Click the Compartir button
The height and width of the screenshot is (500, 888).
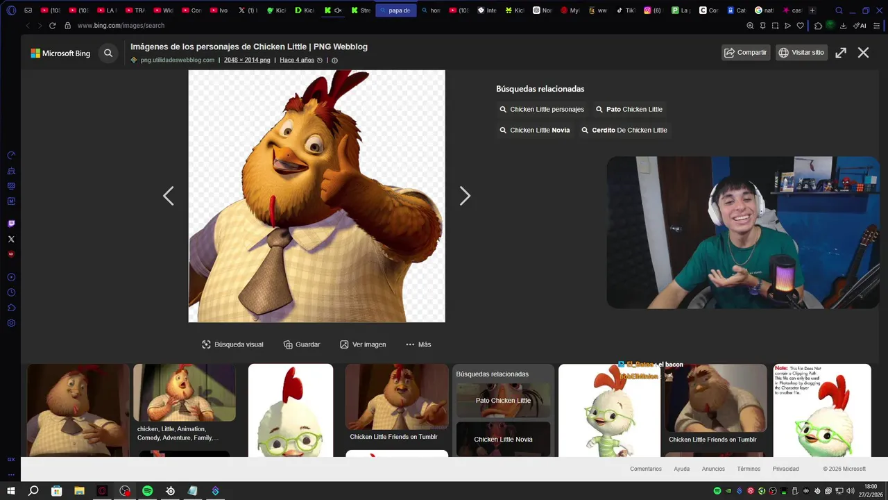tap(746, 53)
